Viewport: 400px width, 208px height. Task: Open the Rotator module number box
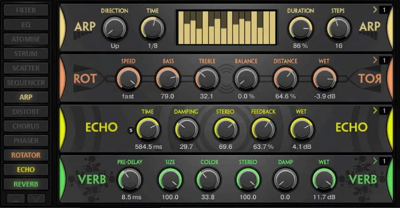(x=384, y=61)
